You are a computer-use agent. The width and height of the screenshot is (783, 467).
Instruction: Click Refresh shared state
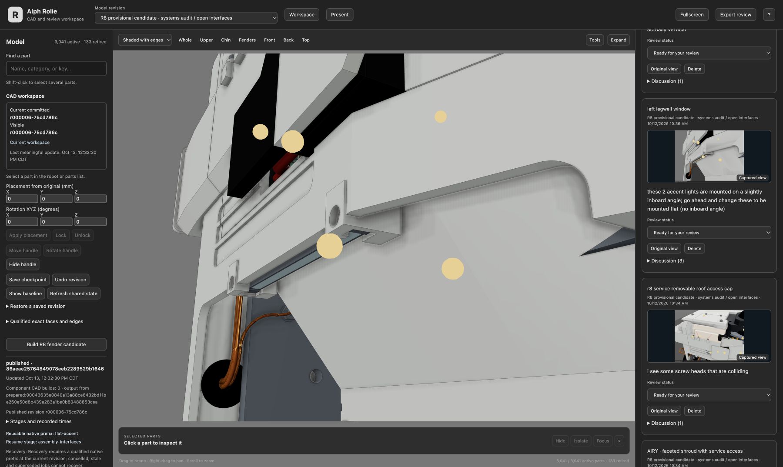click(x=74, y=294)
